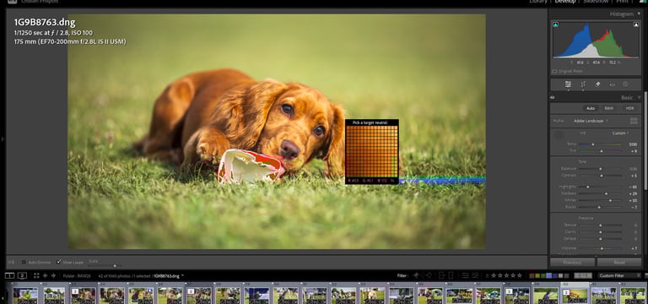The image size is (648, 304).
Task: Go to previous photo with back arrow
Action: (45, 275)
